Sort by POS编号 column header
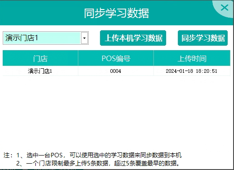Viewport: 234px width, 170px height. 116,58
